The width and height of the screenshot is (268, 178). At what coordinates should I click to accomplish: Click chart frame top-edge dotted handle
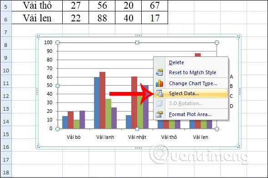[x=138, y=36]
